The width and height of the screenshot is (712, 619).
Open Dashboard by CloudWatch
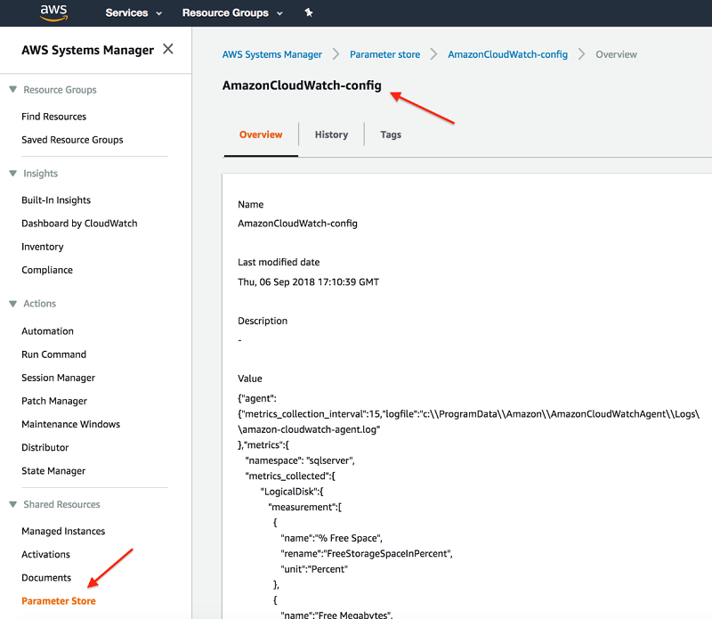click(79, 224)
